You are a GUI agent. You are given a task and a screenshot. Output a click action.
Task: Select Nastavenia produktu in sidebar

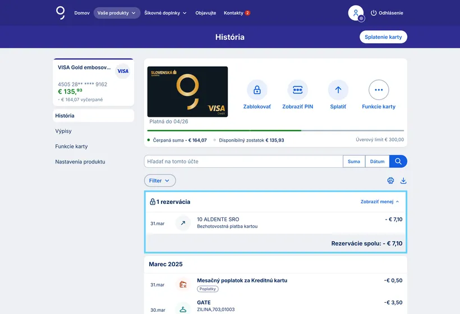(80, 162)
